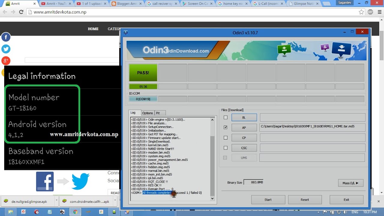Click the large Facebook logo on webpage
384x216 pixels.
[45, 181]
